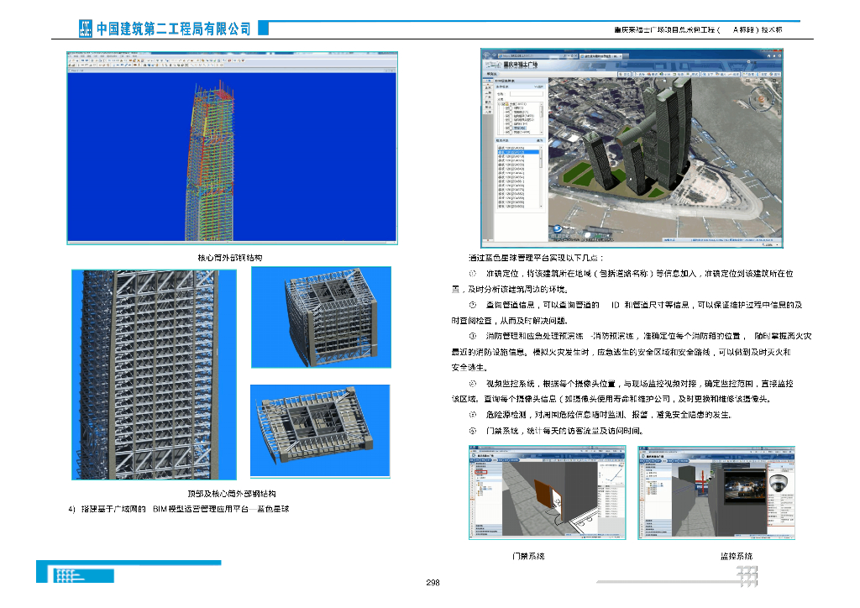
Task: Open the 门禁系统 access control screenshot
Action: (548, 492)
